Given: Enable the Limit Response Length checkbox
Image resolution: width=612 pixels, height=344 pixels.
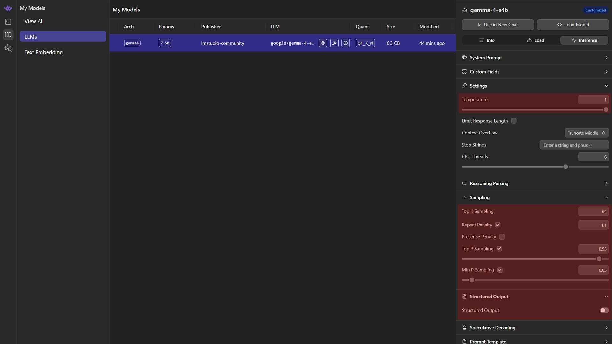Looking at the screenshot, I should (514, 121).
